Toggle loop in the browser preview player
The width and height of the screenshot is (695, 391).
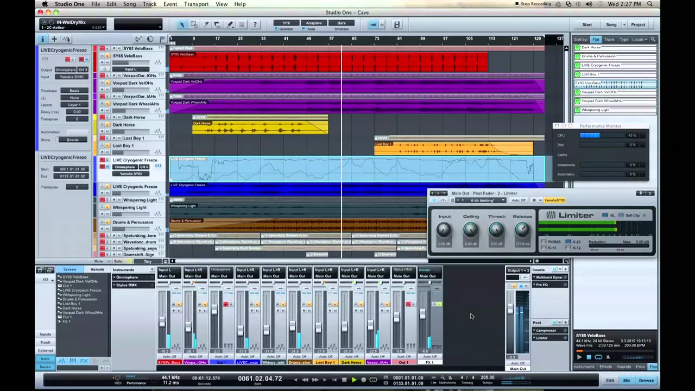tap(598, 357)
